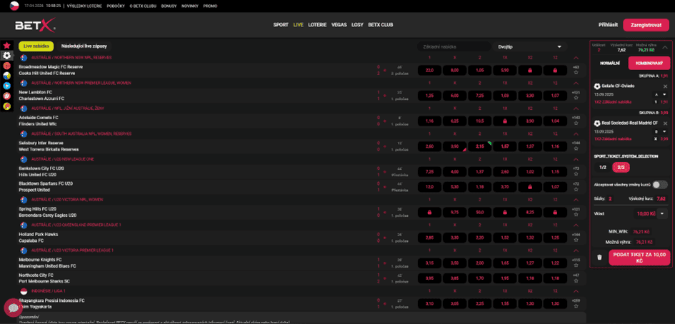
Task: Favorite the Bhayangkara Presisi Indonesia FC match star
Action: [x=576, y=307]
